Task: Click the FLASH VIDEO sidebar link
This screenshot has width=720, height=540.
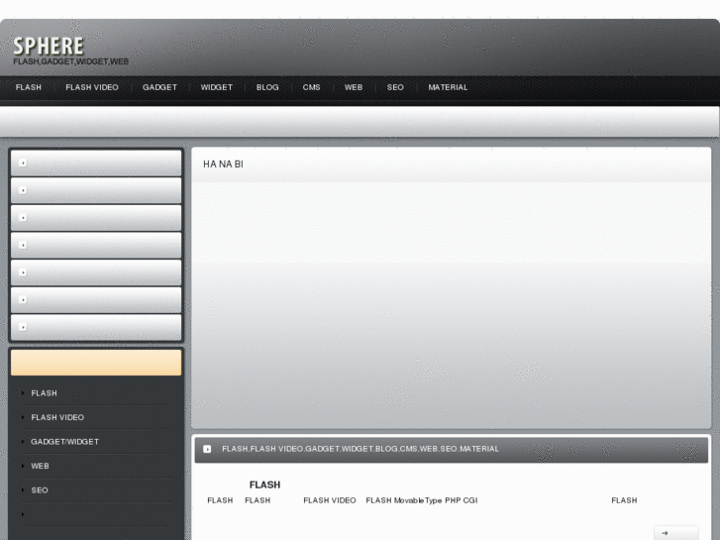Action: 57,417
